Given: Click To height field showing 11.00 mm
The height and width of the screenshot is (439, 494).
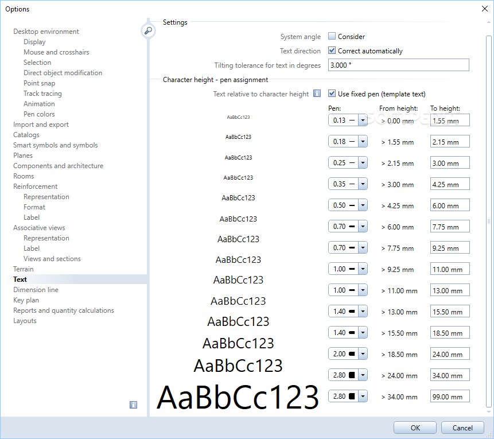Looking at the screenshot, I should click(450, 269).
